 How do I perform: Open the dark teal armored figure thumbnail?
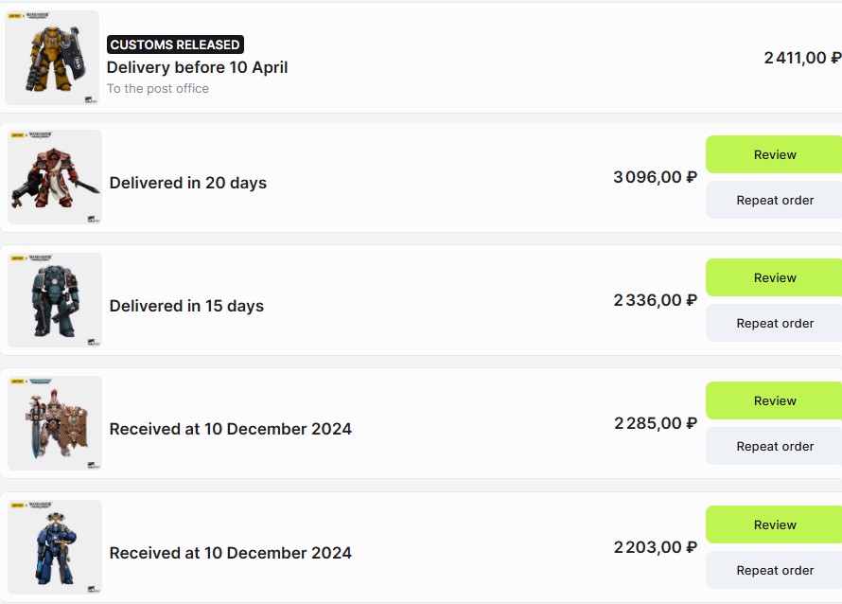pyautogui.click(x=55, y=300)
